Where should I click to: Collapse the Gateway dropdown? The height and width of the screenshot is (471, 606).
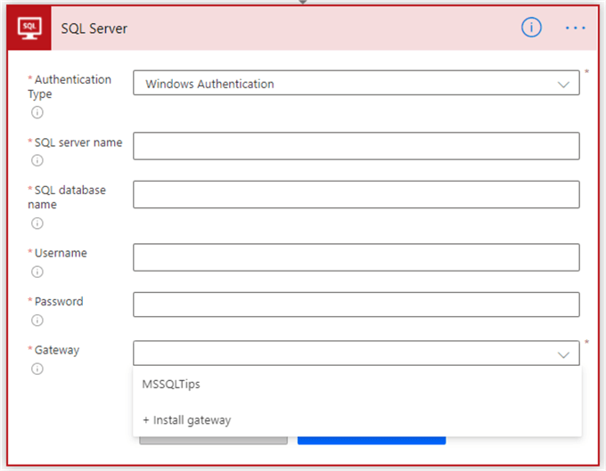pyautogui.click(x=356, y=353)
